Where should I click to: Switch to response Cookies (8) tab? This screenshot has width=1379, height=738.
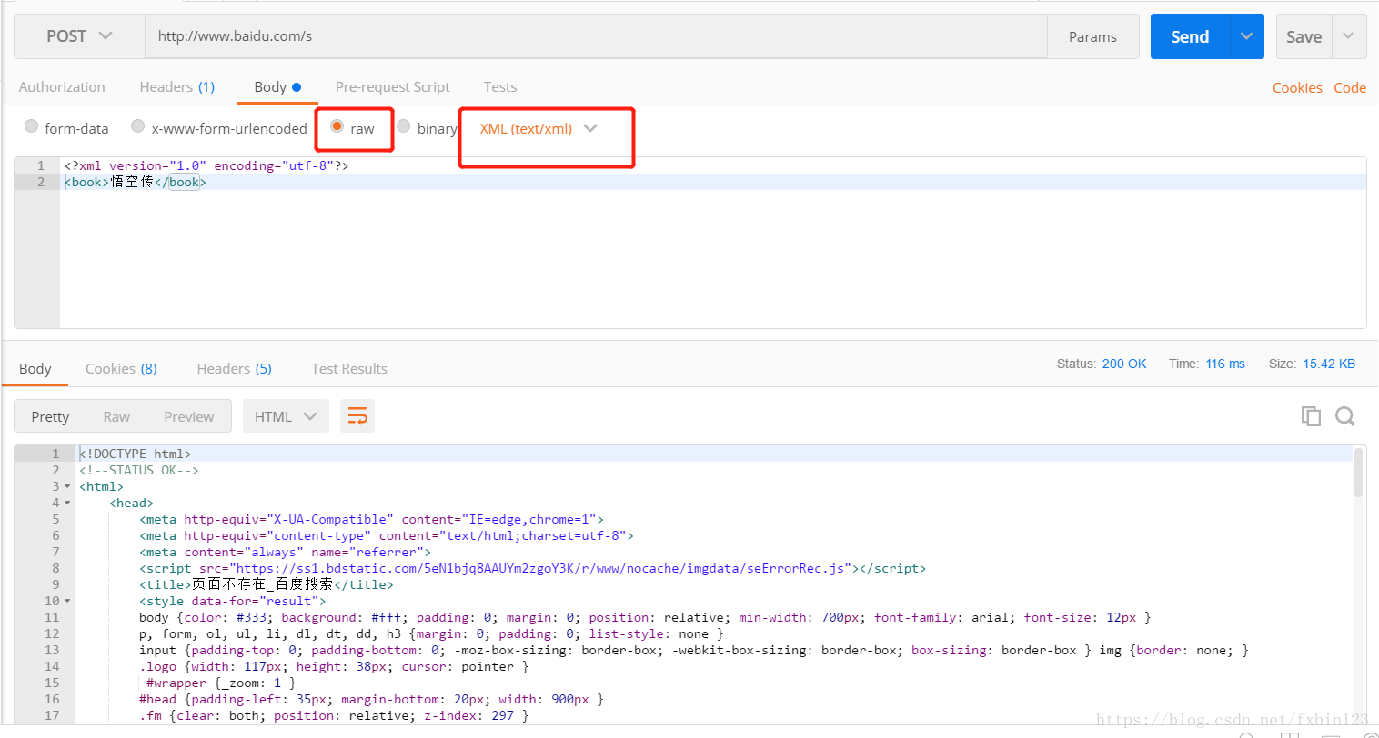[121, 369]
